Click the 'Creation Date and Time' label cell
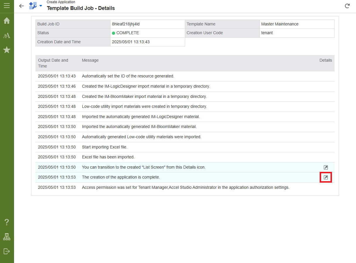The height and width of the screenshot is (263, 356). 73,42
